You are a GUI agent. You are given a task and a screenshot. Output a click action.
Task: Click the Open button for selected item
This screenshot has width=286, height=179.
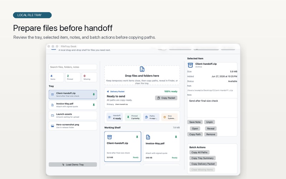(195, 129)
